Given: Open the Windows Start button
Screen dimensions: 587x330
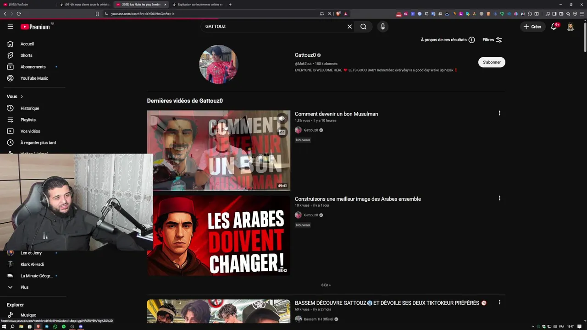Looking at the screenshot, I should tap(4, 327).
